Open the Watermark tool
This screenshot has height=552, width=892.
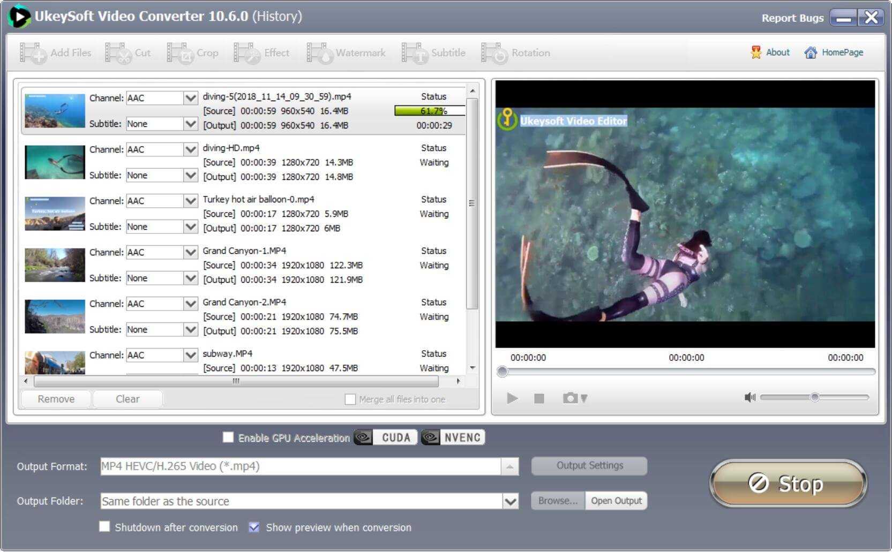pos(319,53)
